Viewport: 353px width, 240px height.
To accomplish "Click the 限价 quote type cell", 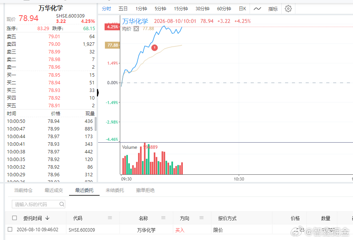I will [x=218, y=230].
